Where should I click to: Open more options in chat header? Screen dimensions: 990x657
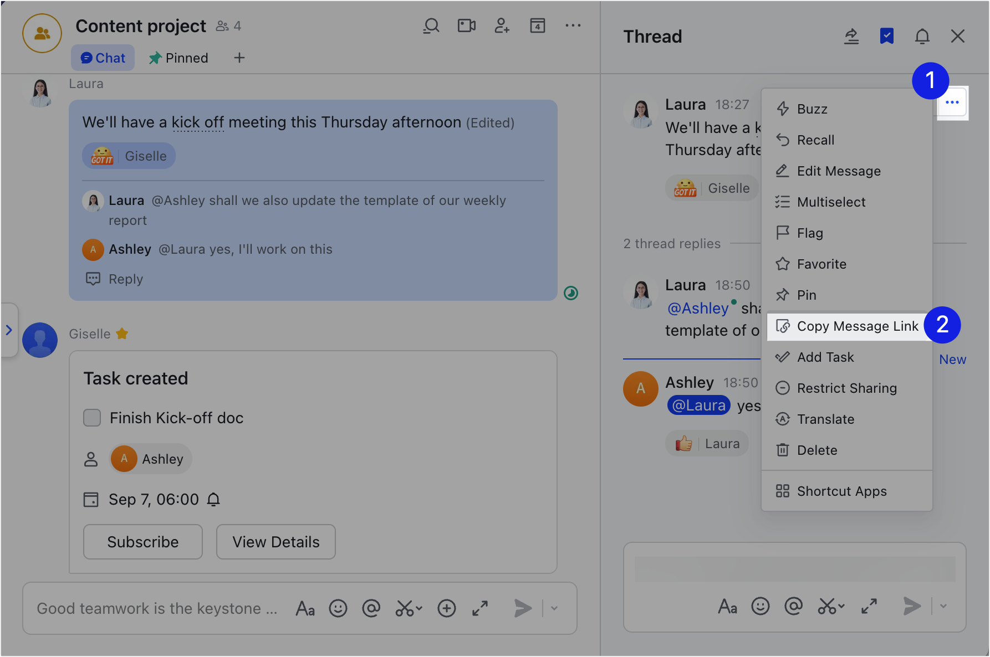[x=573, y=25]
